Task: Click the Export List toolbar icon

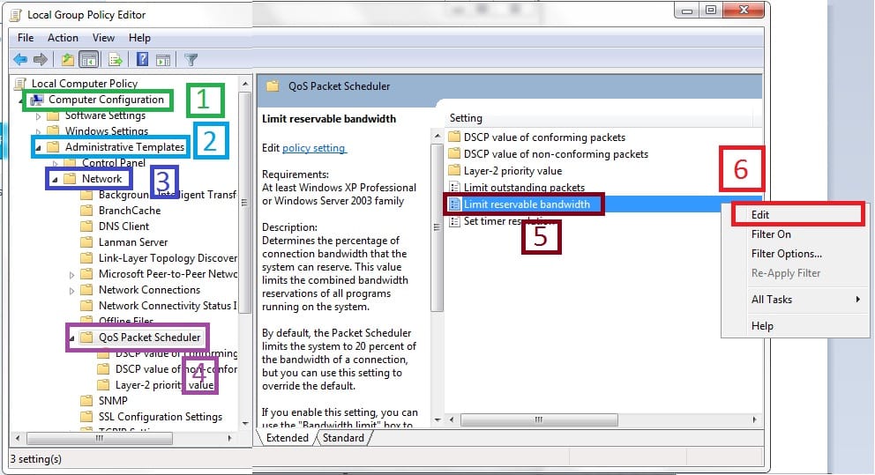Action: coord(116,59)
